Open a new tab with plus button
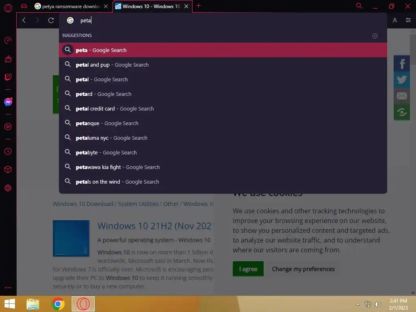Screen dimensions: 416x312 (x=198, y=6)
